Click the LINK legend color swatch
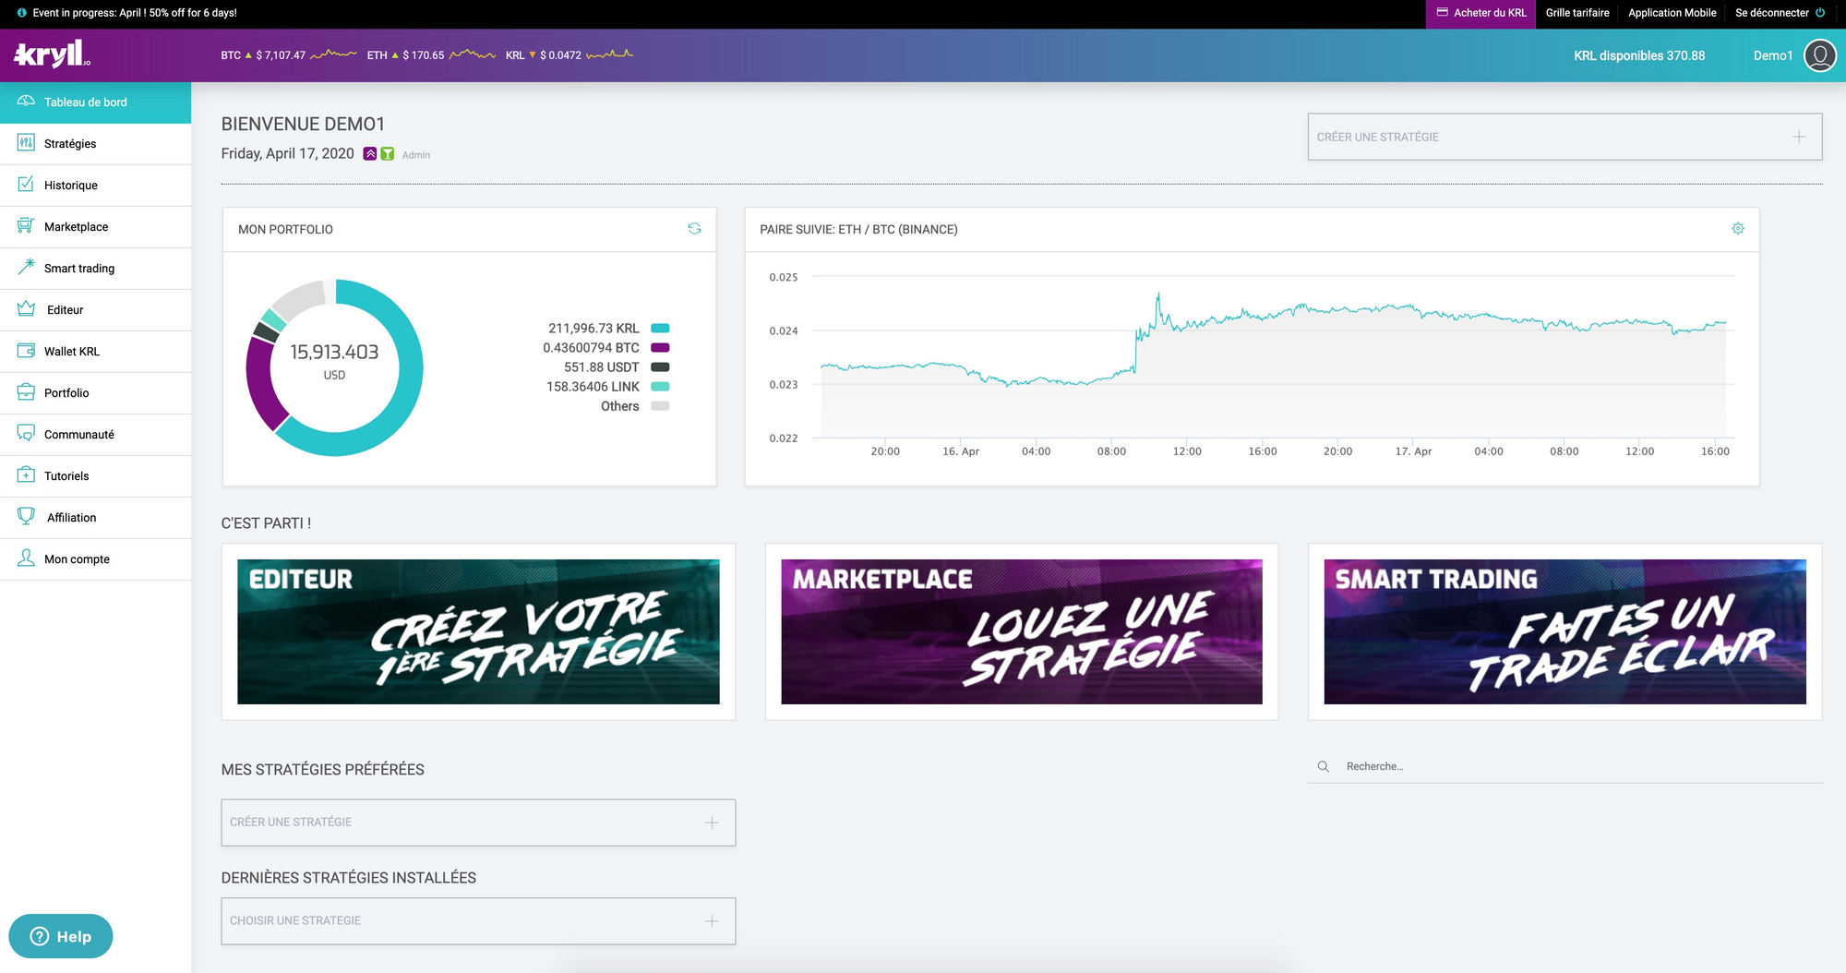 (x=660, y=387)
